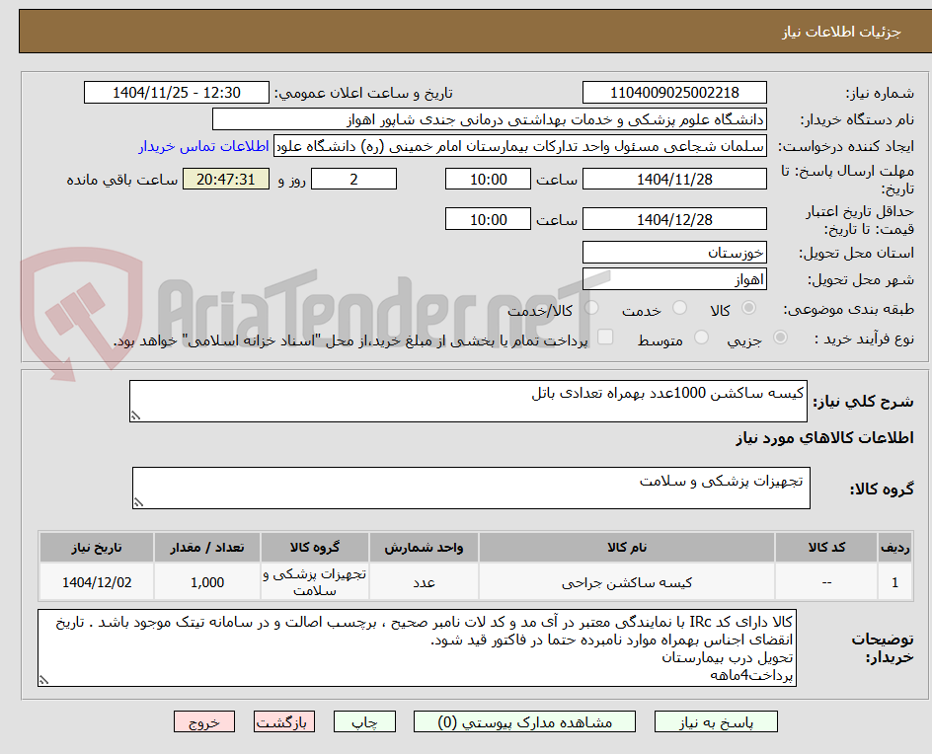This screenshot has width=932, height=754.
Task: Click the response deadline date 1404/11/28
Action: coord(674,179)
